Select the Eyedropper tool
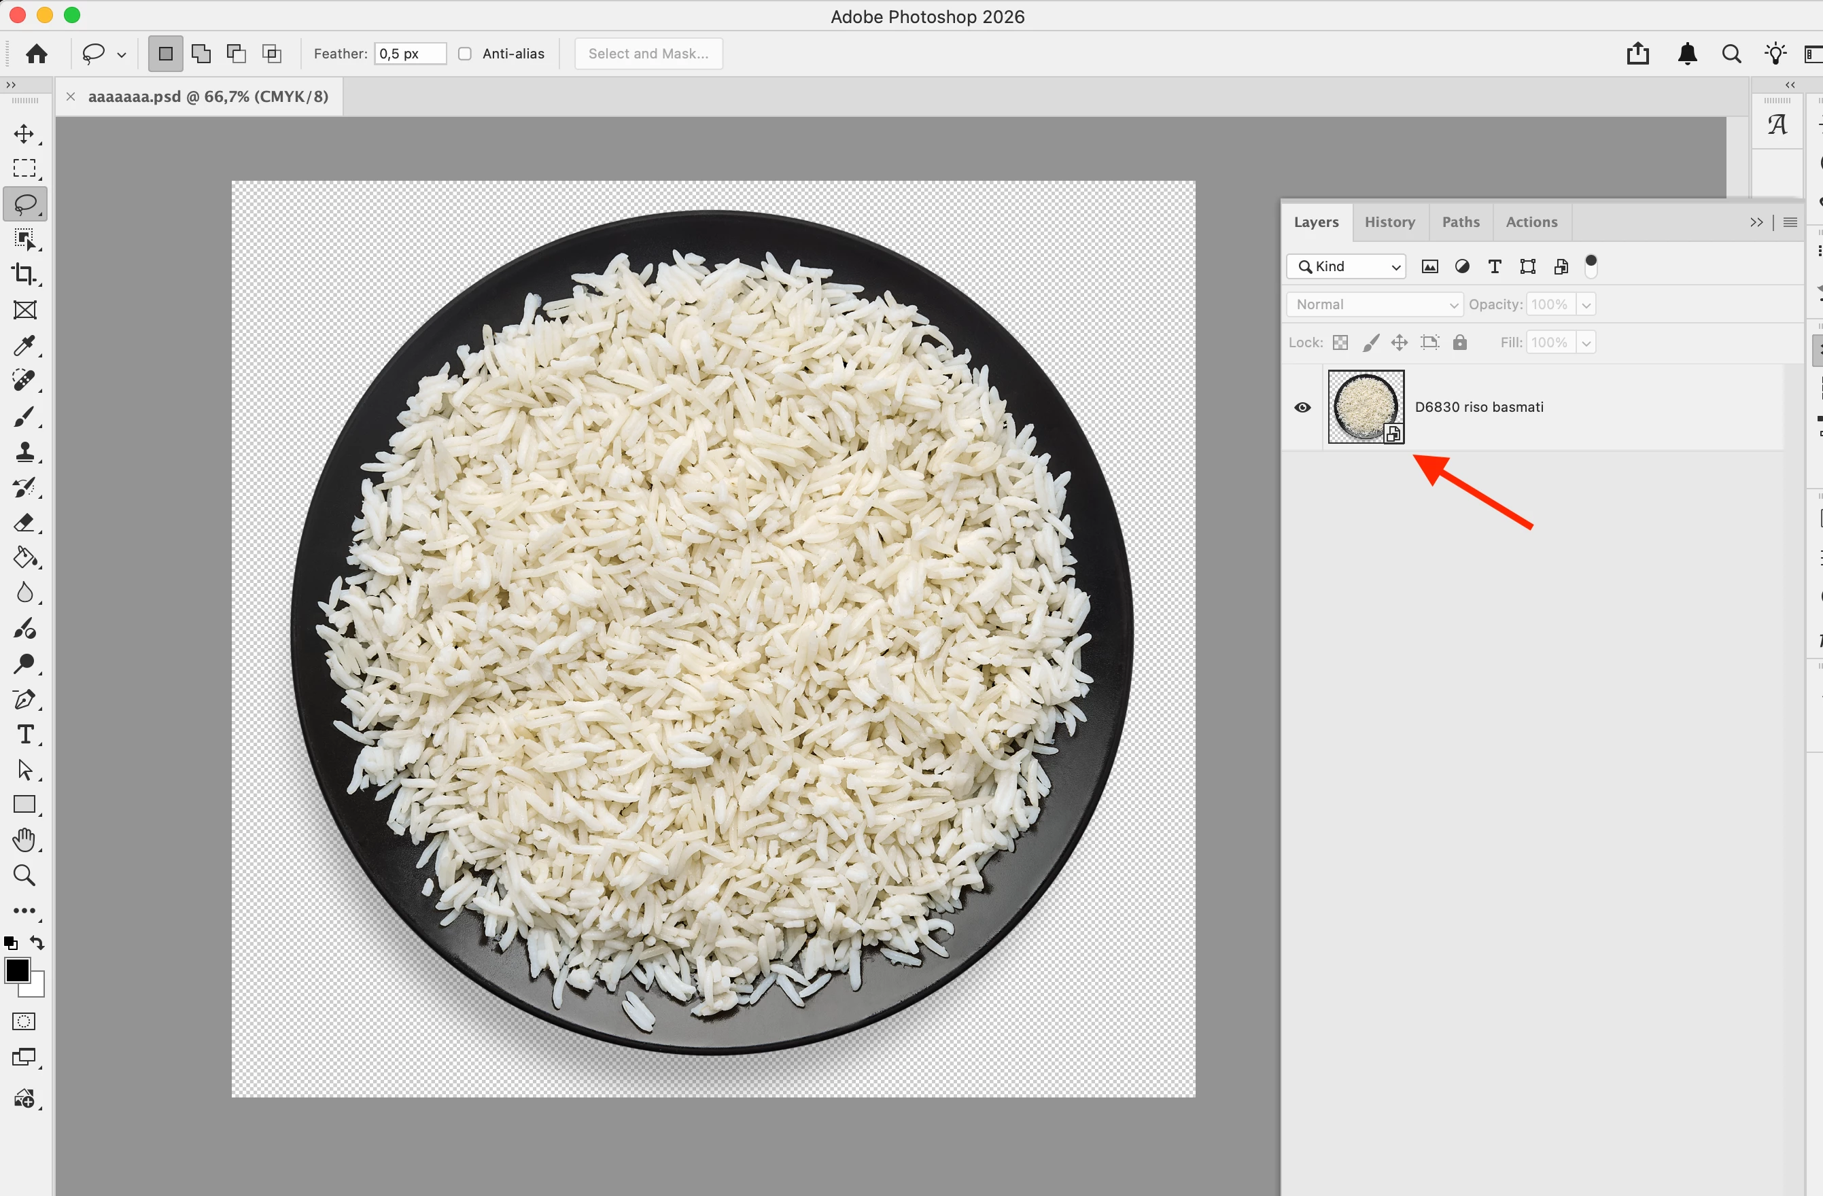The image size is (1823, 1196). [24, 345]
